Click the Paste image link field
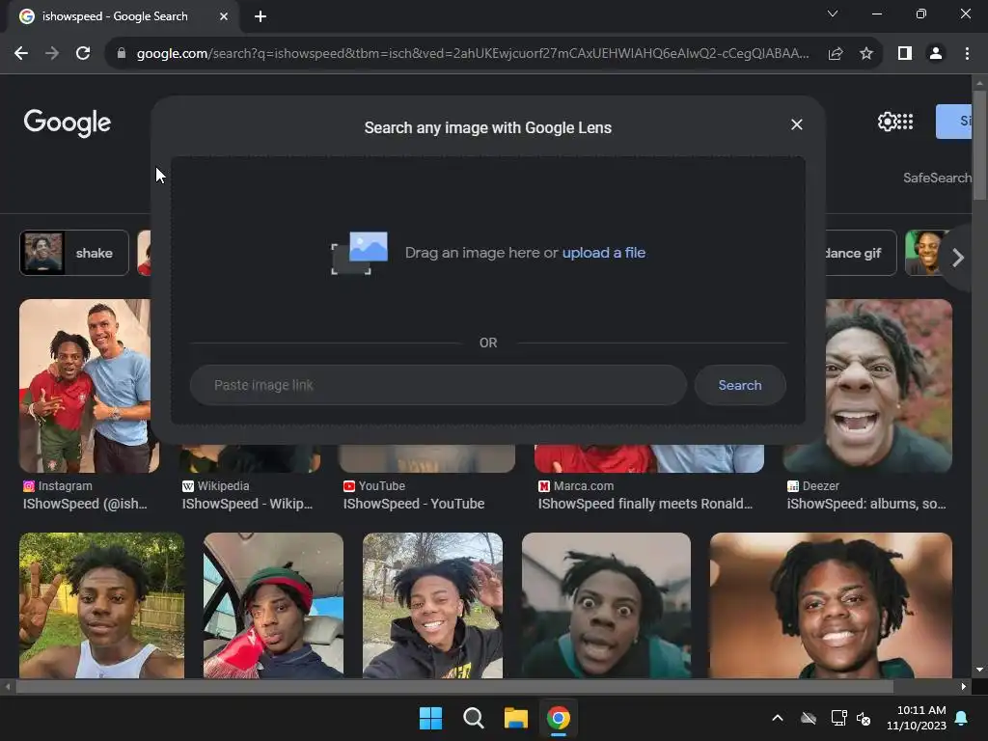The image size is (988, 741). [438, 385]
